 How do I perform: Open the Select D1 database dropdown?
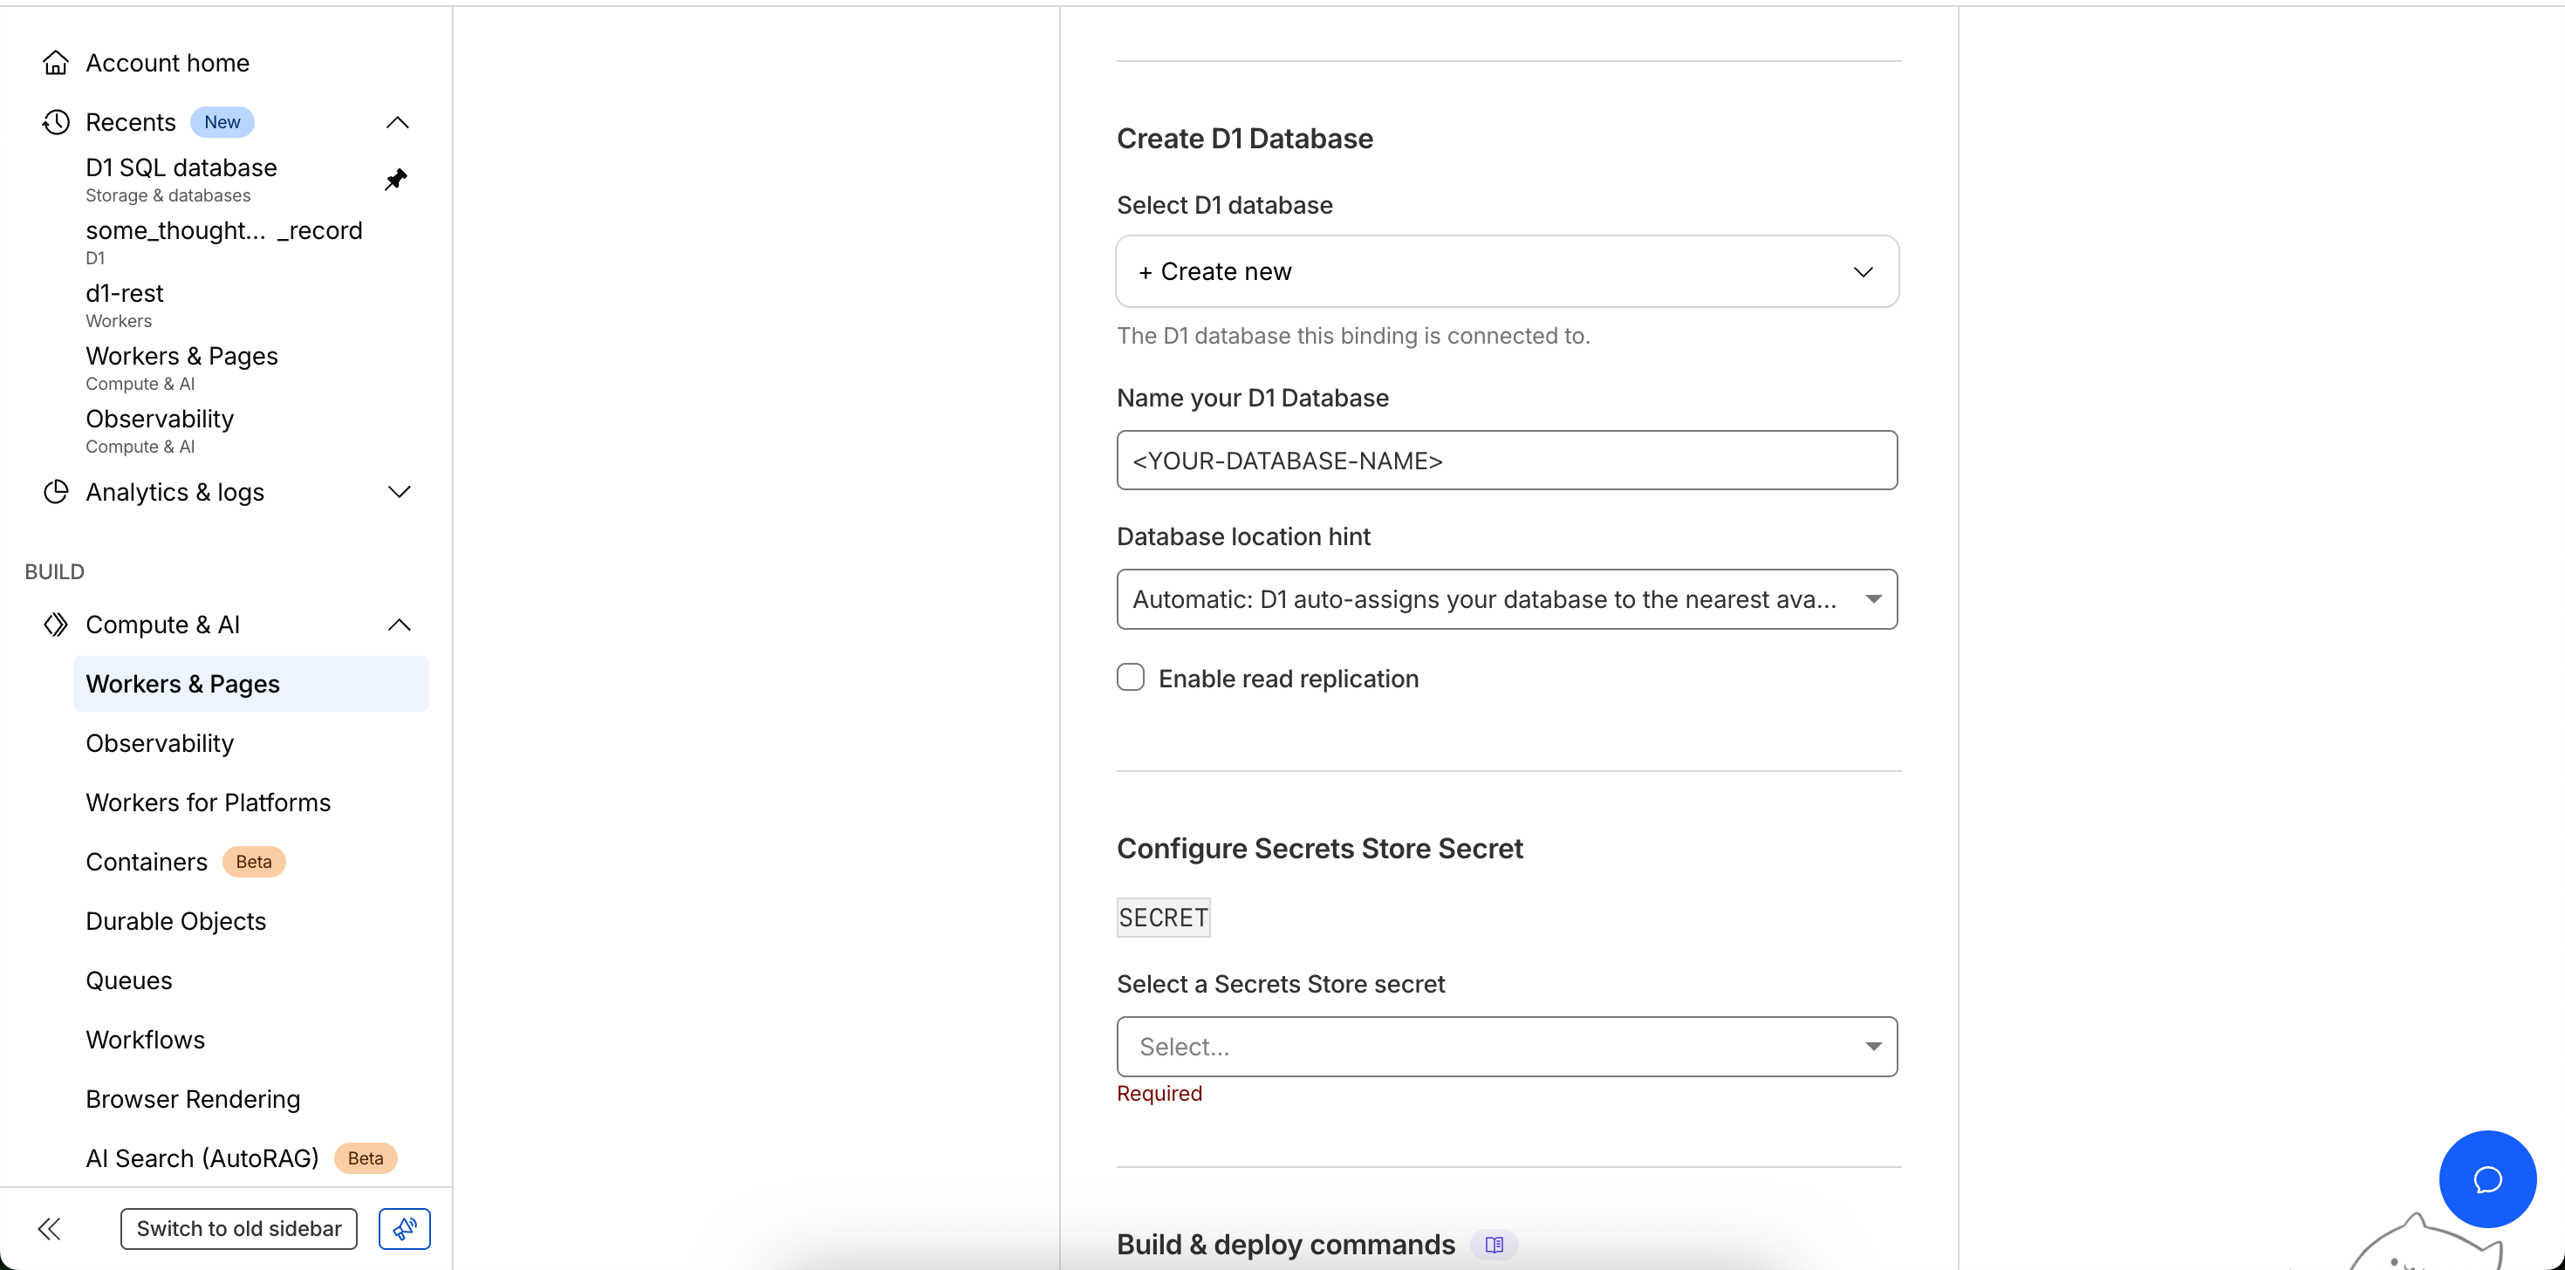pos(1507,272)
